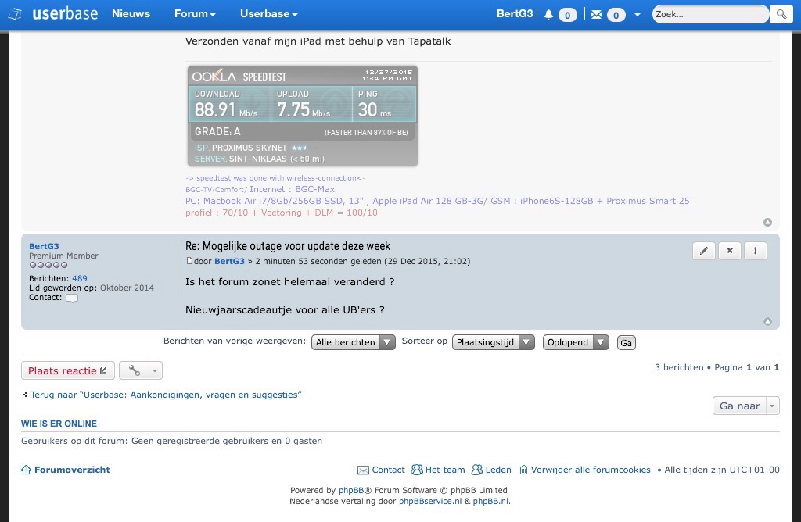Open the private messages envelope icon
The height and width of the screenshot is (522, 801).
tap(597, 14)
